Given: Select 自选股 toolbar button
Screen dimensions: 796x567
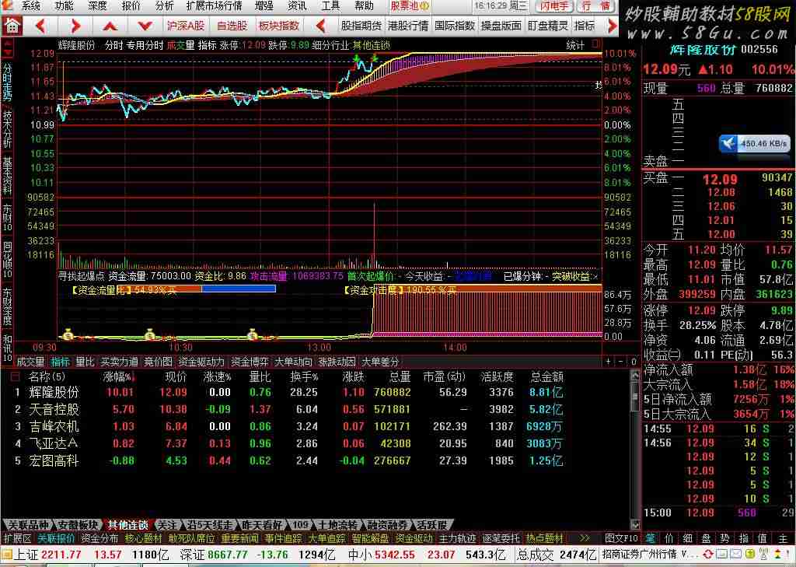Looking at the screenshot, I should (232, 26).
